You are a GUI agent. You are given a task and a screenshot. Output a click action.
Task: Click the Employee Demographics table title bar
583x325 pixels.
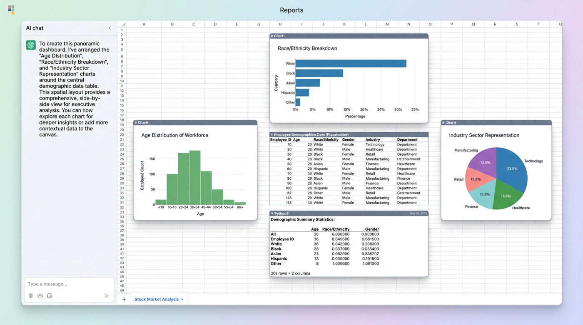click(x=349, y=135)
